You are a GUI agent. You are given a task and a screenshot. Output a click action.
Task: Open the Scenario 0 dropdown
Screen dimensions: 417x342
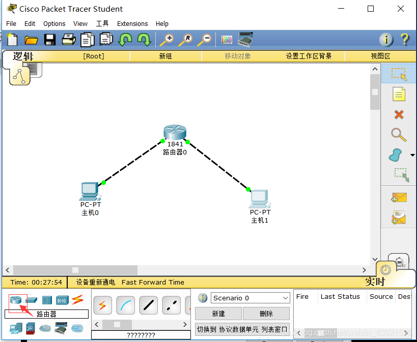[250, 298]
